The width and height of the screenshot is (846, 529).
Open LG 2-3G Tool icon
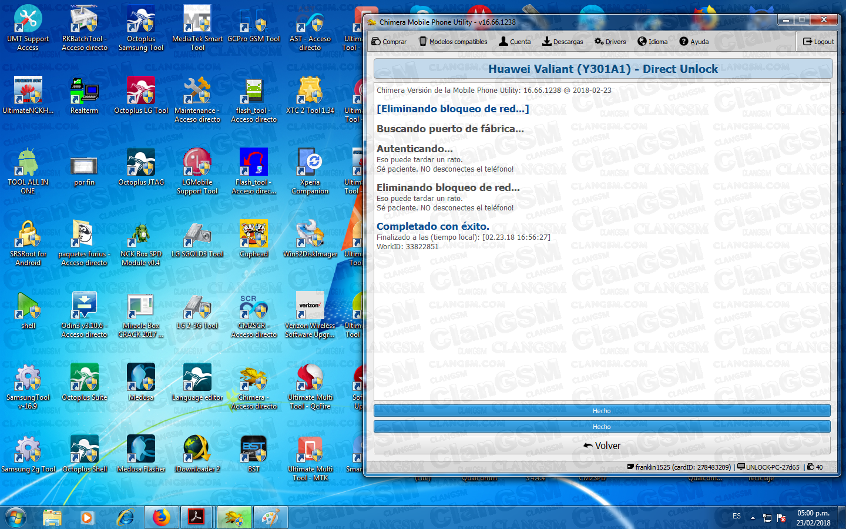[197, 310]
